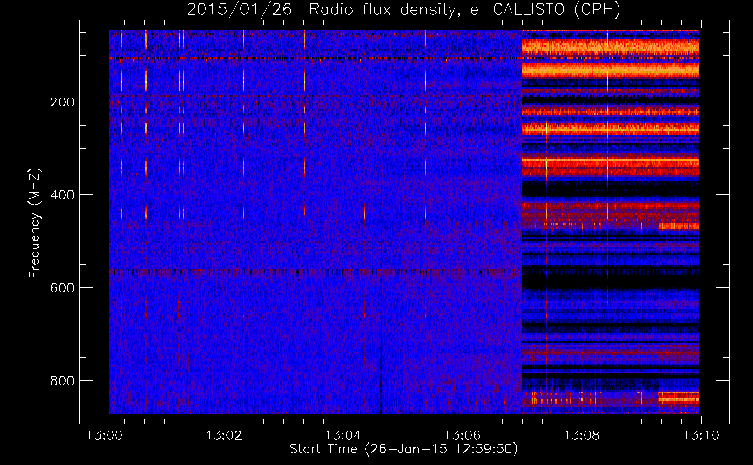Screen dimensions: 753x465
Task: Click the 13:02 time tick label
Action: point(224,436)
